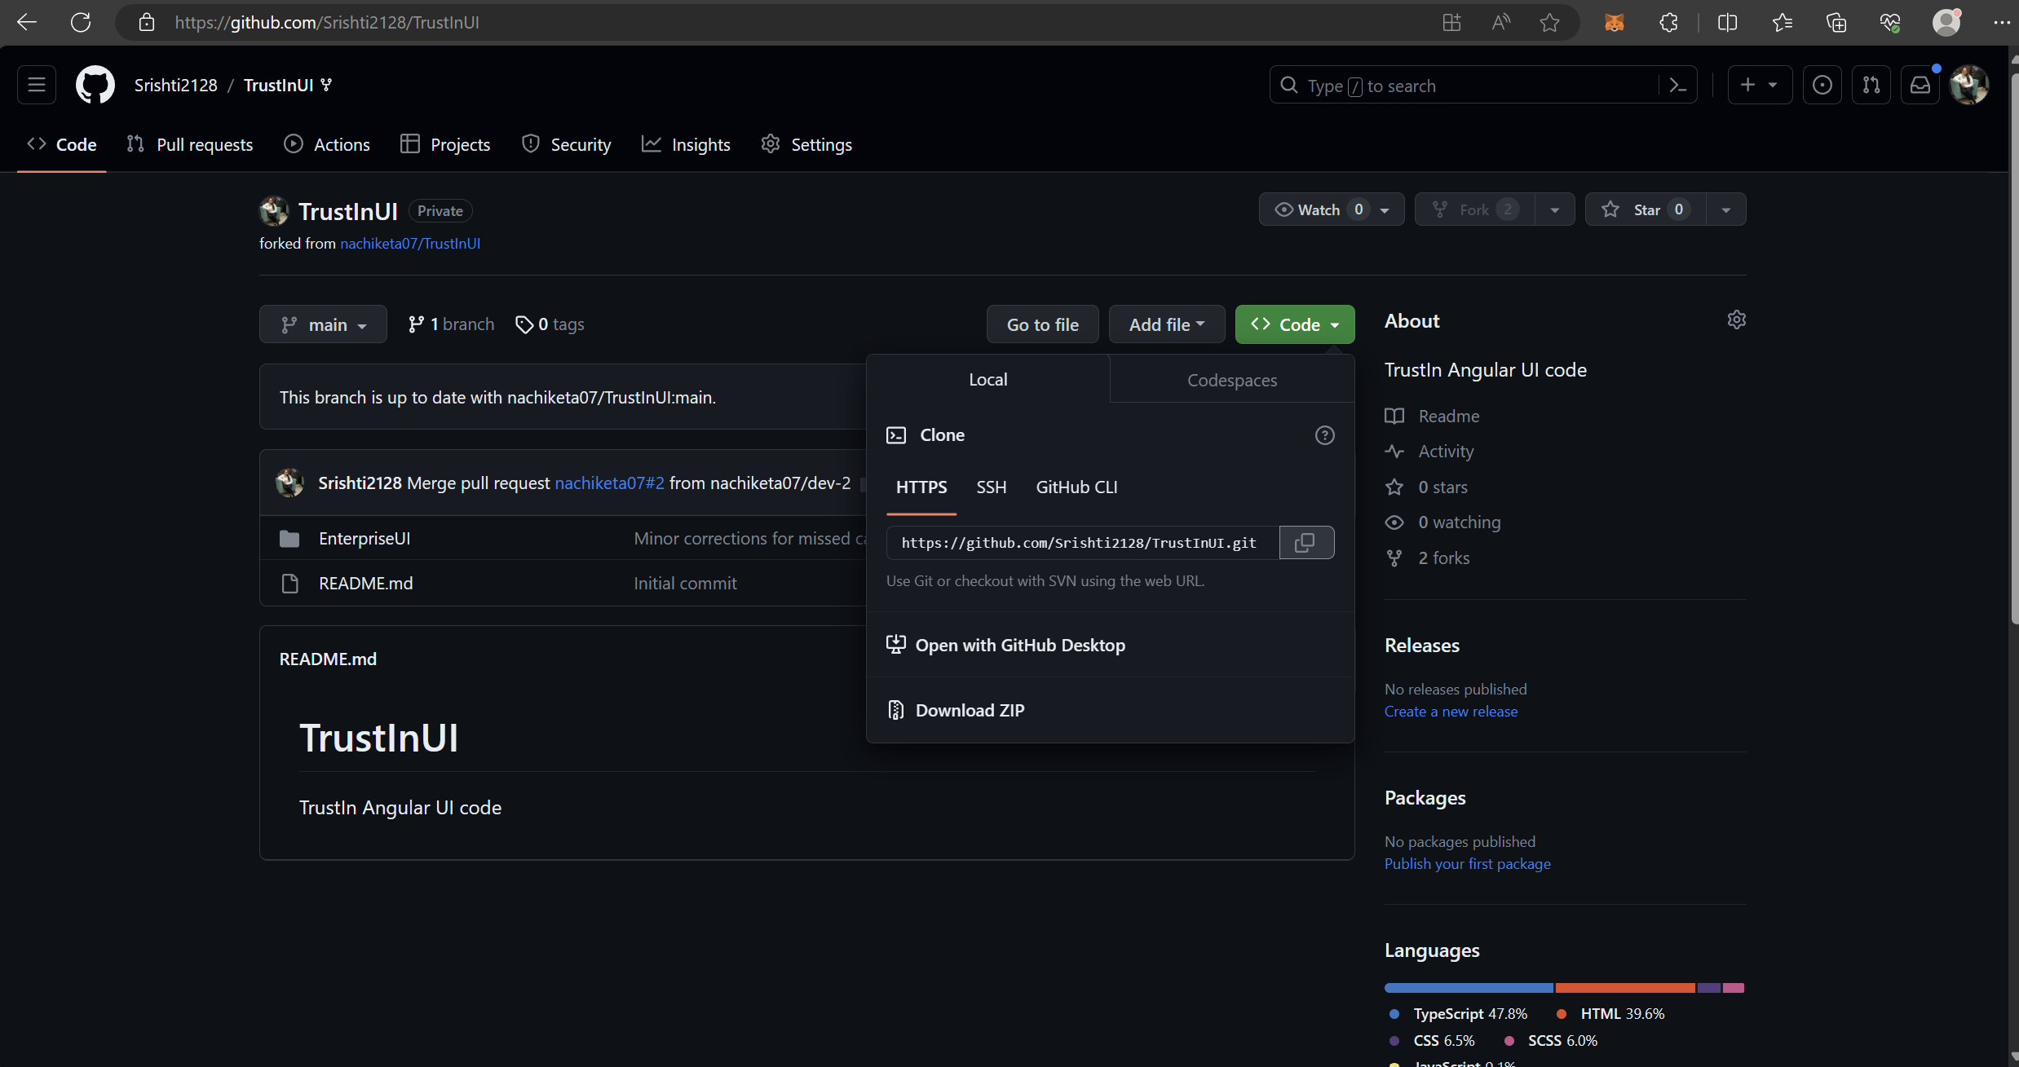Open the hamburger navigation menu
The height and width of the screenshot is (1067, 2019).
(37, 85)
